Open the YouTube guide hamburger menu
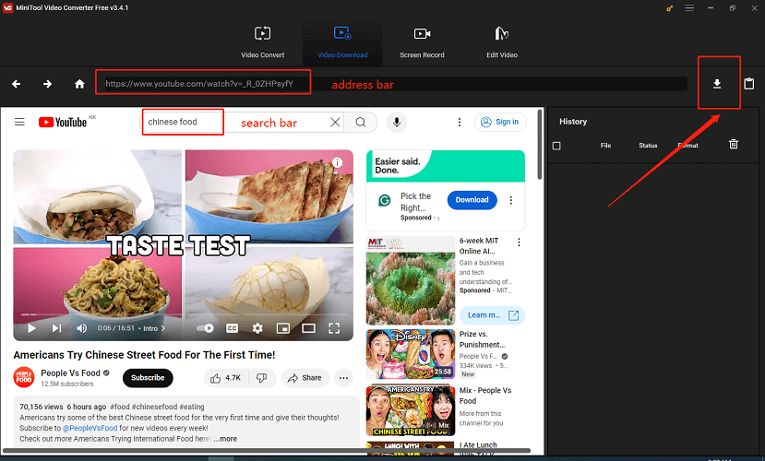This screenshot has width=765, height=461. point(19,122)
